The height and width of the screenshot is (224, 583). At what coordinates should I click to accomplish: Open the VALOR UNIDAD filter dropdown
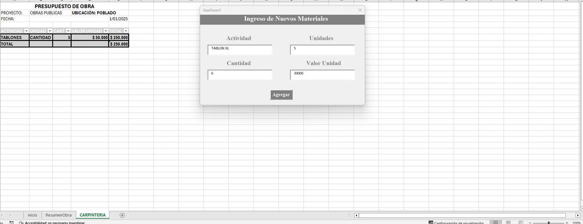tap(105, 31)
